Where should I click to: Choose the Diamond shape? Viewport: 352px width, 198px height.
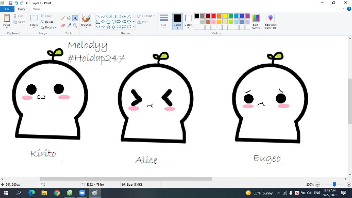103,22
